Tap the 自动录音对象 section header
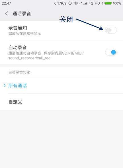 click(x=19, y=72)
